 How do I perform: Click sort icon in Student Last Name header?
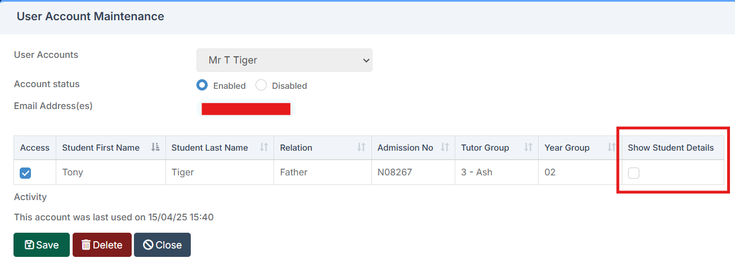tap(264, 148)
